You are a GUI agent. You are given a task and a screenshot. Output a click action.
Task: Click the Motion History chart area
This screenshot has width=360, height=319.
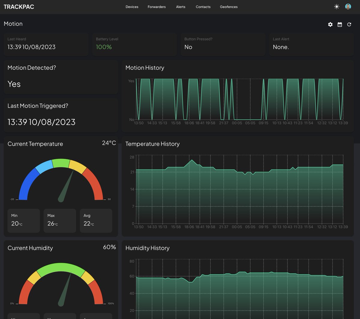pyautogui.click(x=239, y=100)
